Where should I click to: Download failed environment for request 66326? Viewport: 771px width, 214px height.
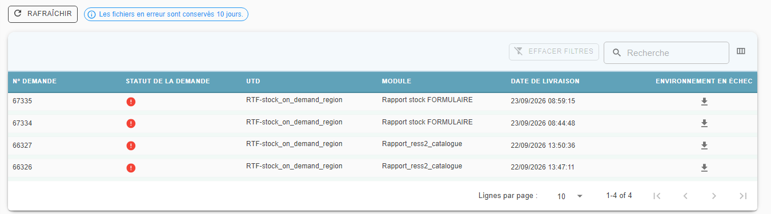pyautogui.click(x=704, y=167)
